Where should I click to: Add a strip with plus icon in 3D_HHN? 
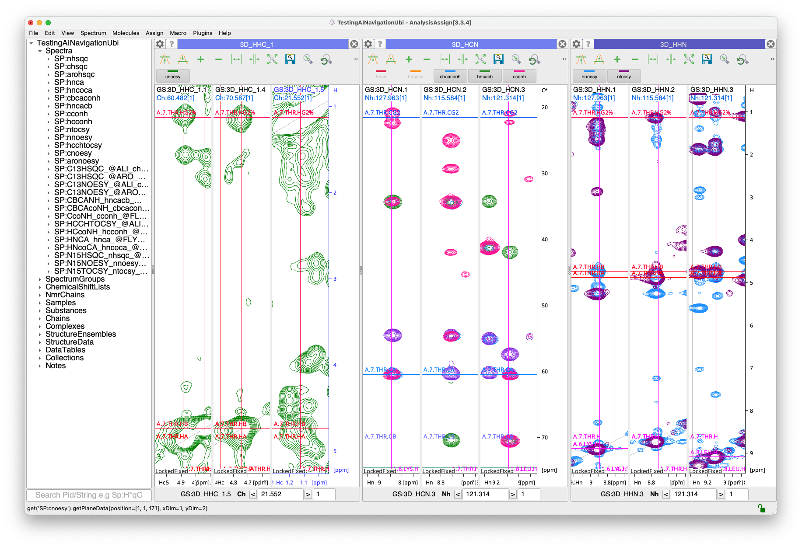[x=617, y=59]
